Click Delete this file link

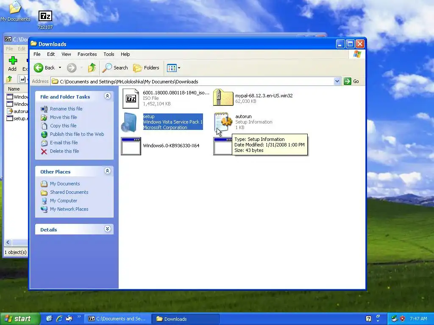tap(64, 151)
